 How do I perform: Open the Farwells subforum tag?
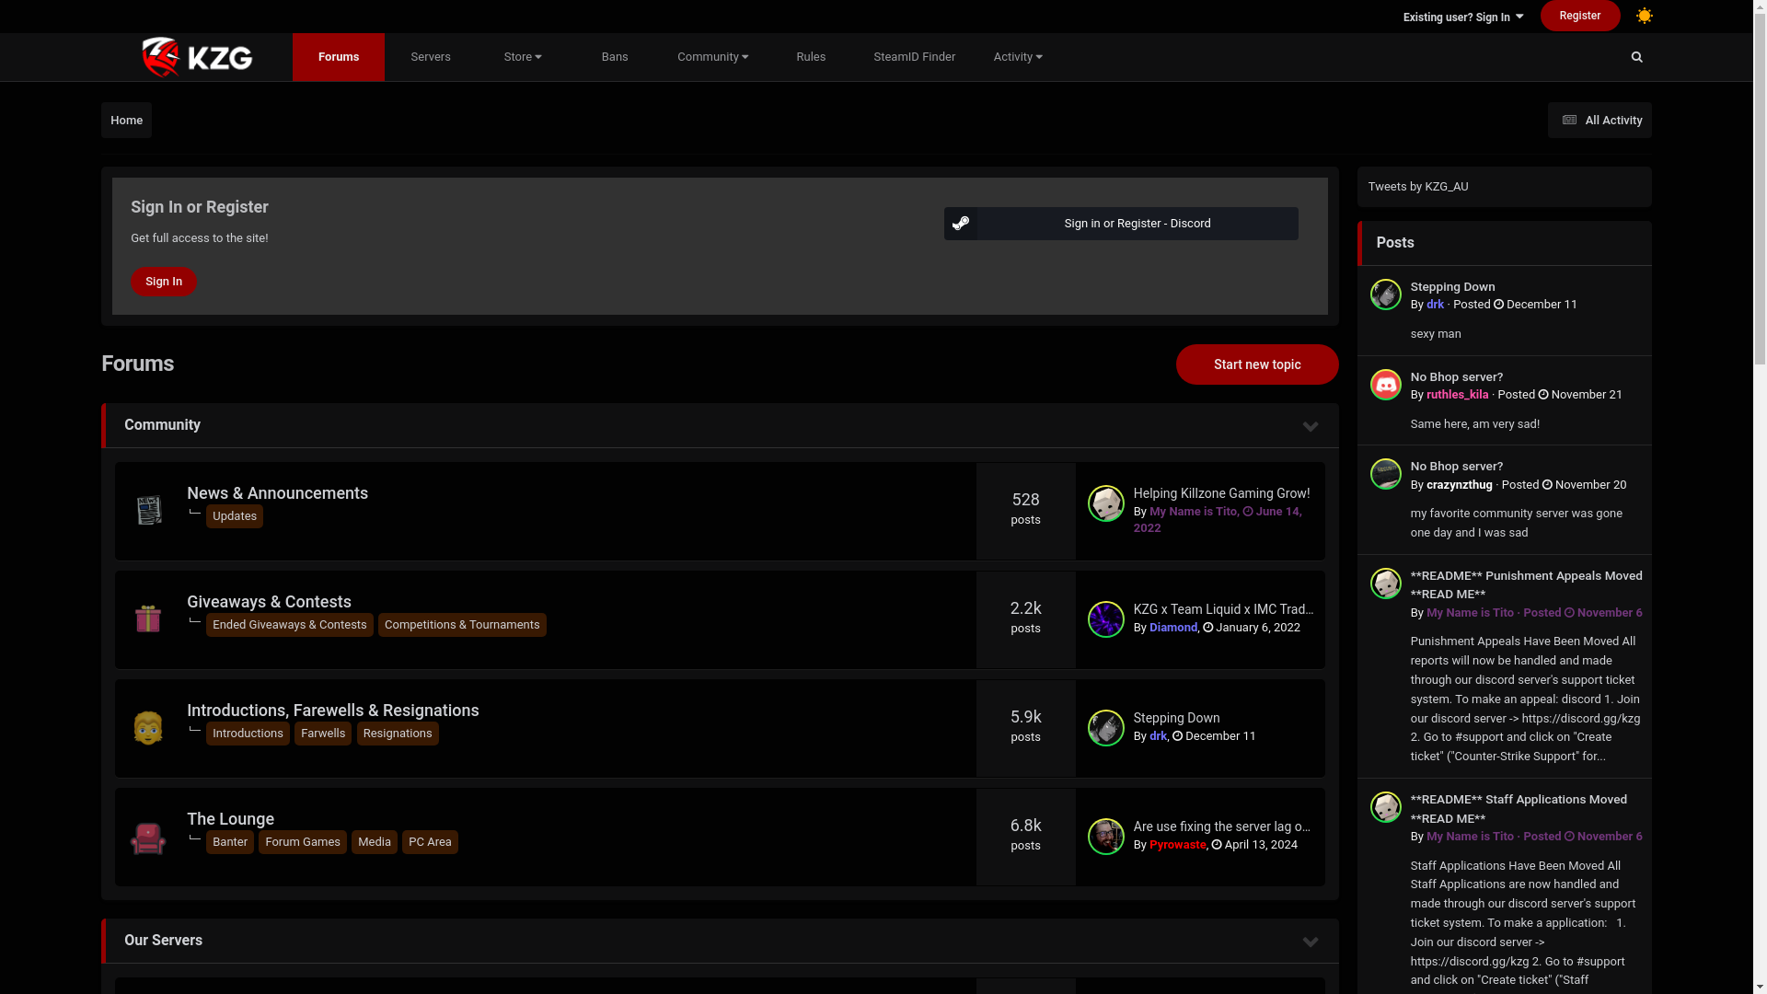323,734
